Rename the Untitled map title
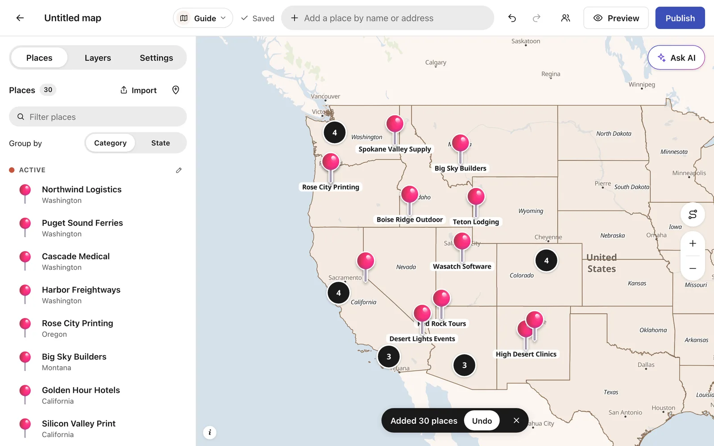 [x=73, y=18]
